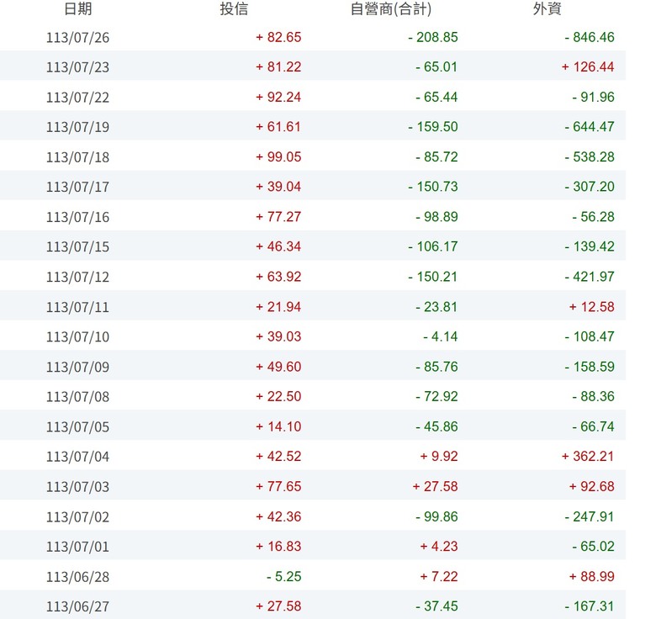Click the 外資 value +126.44
This screenshot has height=619, width=656.
[x=588, y=67]
